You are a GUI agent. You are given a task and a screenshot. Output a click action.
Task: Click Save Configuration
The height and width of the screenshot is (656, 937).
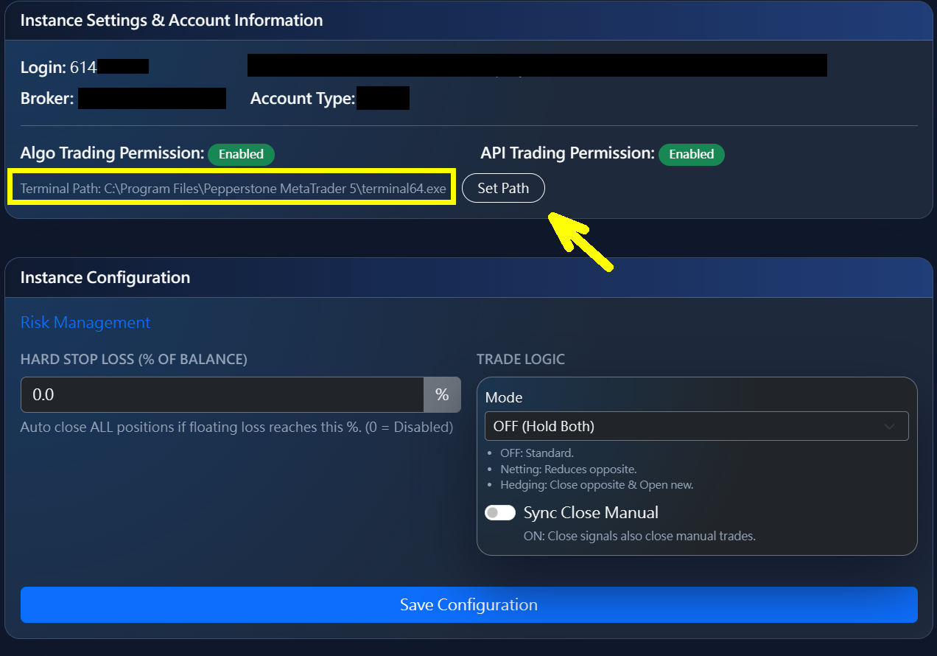(468, 604)
